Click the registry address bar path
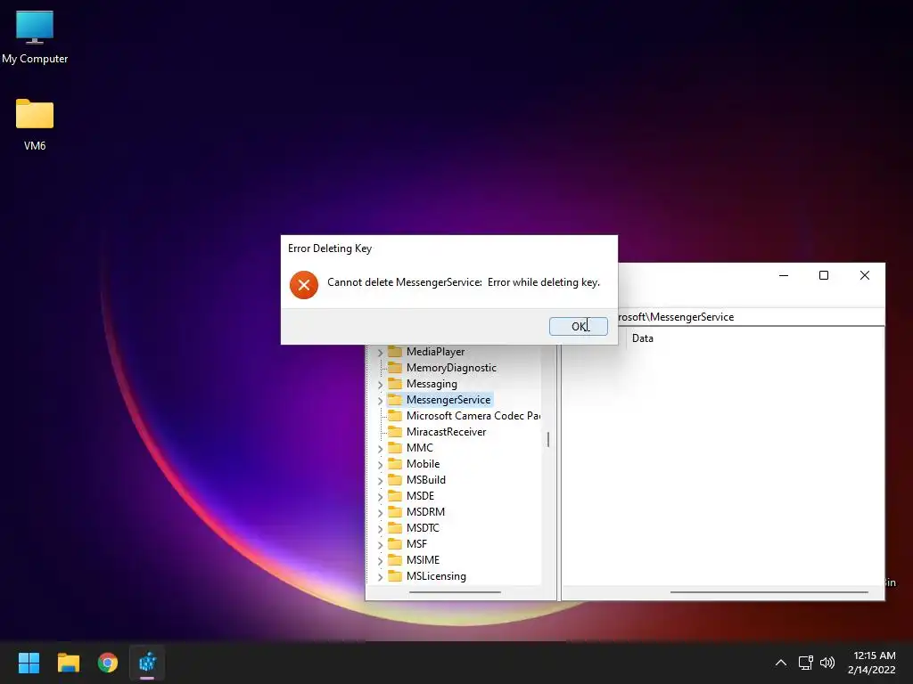The height and width of the screenshot is (684, 913). [750, 317]
